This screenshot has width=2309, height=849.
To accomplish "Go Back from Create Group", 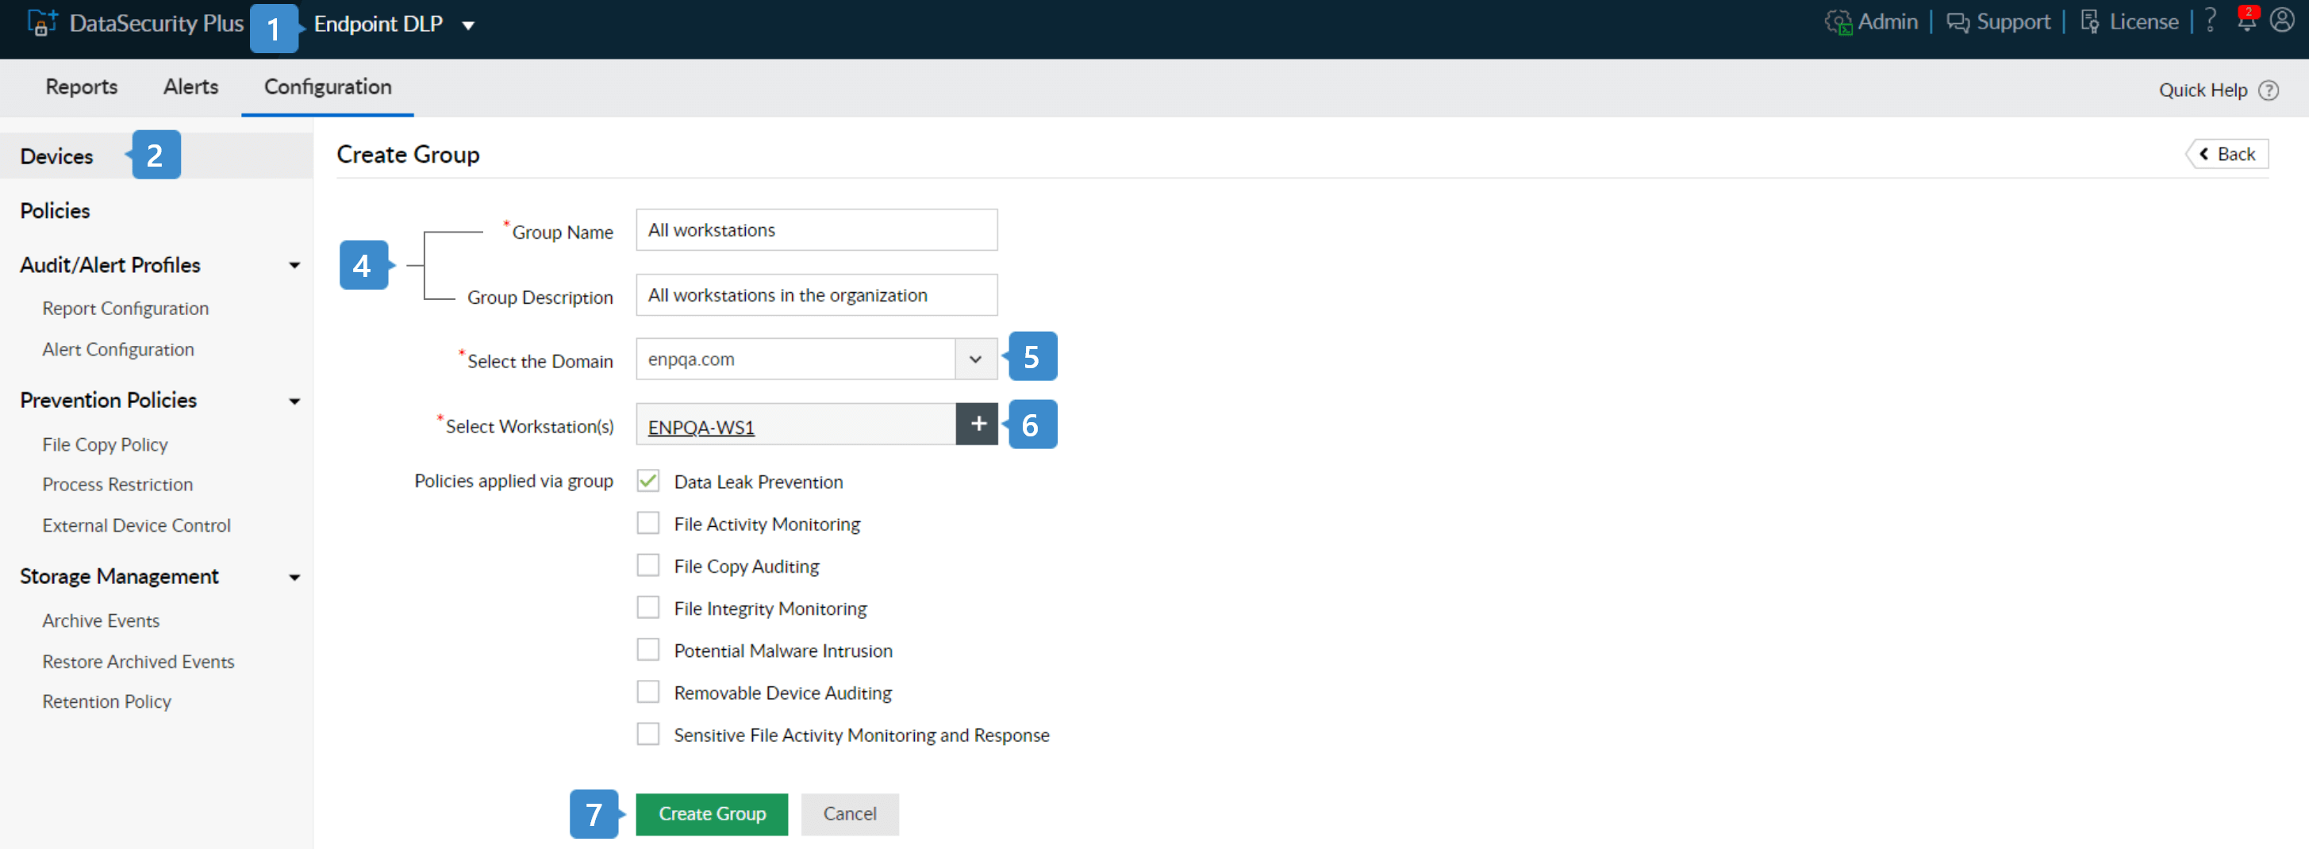I will click(2227, 154).
